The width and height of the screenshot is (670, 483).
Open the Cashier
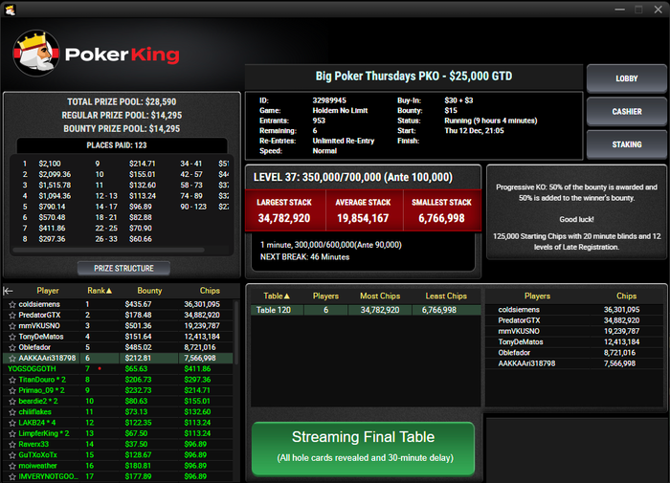(x=626, y=112)
